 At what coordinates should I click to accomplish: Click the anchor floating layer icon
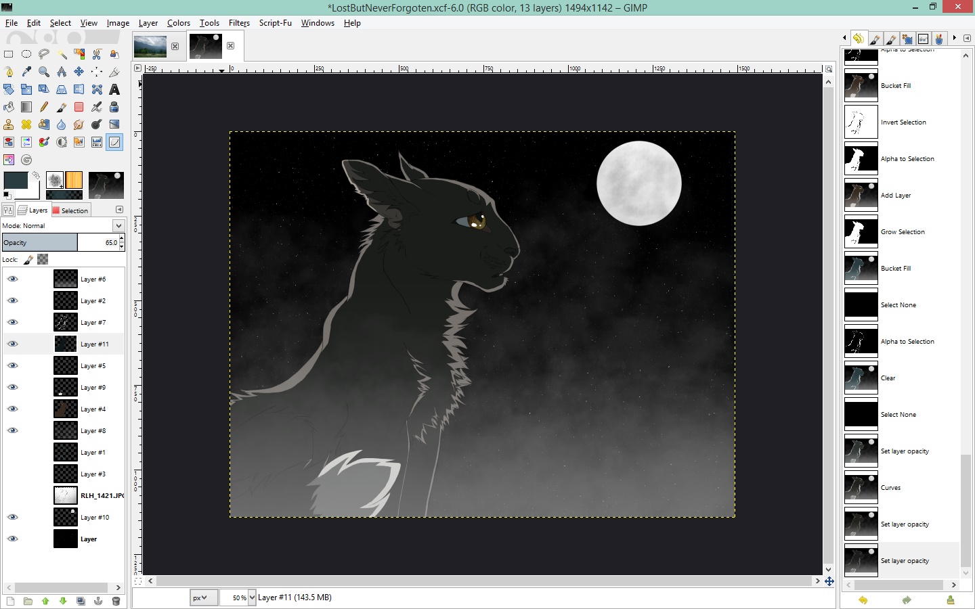[x=98, y=601]
